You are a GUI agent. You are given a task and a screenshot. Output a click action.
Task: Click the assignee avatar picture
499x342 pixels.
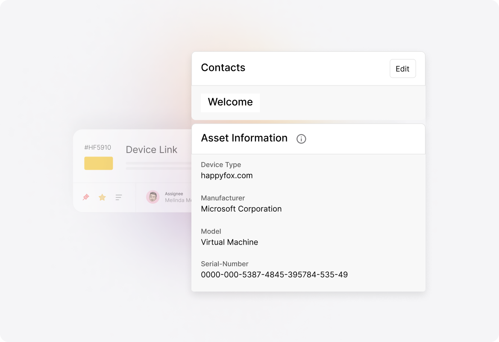[153, 197]
